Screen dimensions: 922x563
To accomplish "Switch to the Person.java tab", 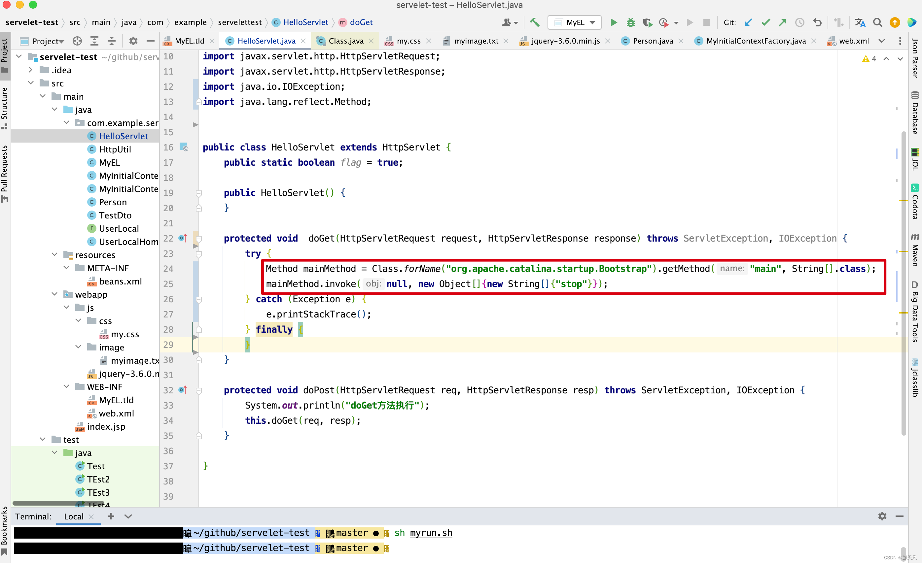I will pyautogui.click(x=653, y=41).
